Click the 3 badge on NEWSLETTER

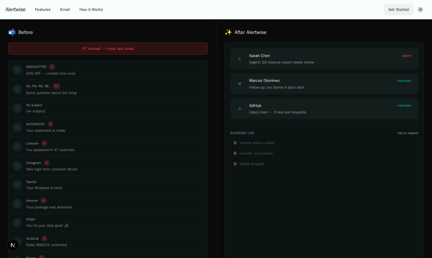pyautogui.click(x=52, y=67)
